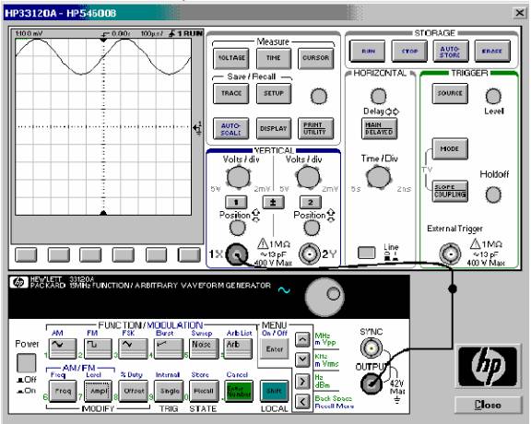Screen dimensions: 531x424
Task: Click the ± math button
Action: (x=273, y=203)
